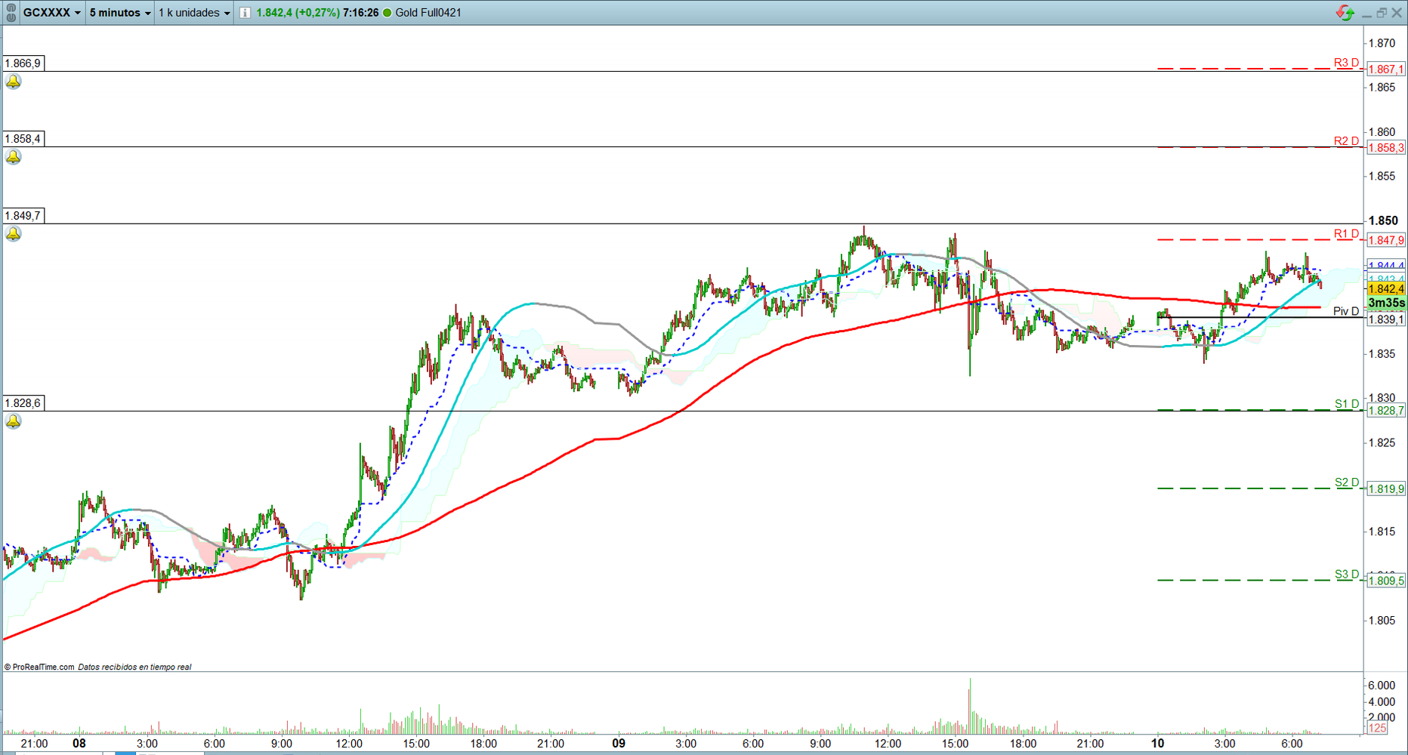The height and width of the screenshot is (755, 1408).
Task: Expand the 5 minutos timeframe dropdown
Action: click(120, 13)
